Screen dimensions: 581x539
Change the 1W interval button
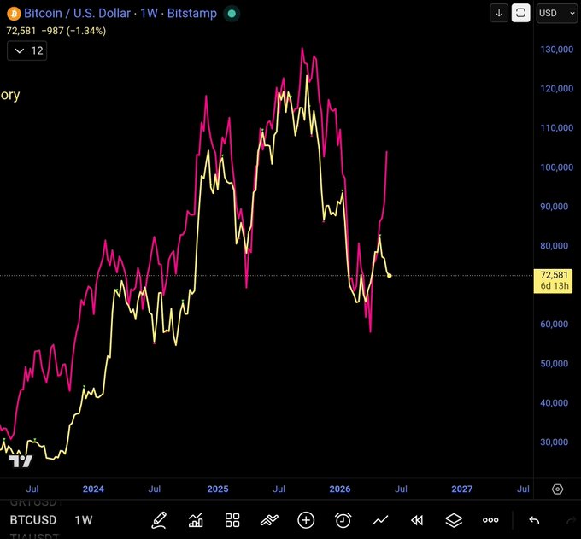pyautogui.click(x=84, y=520)
